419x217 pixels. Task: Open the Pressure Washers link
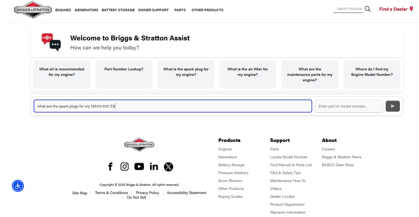233,173
